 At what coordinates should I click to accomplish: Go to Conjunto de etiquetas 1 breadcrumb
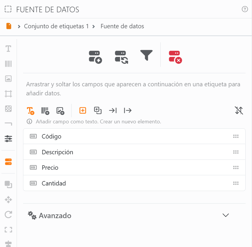[x=56, y=26]
